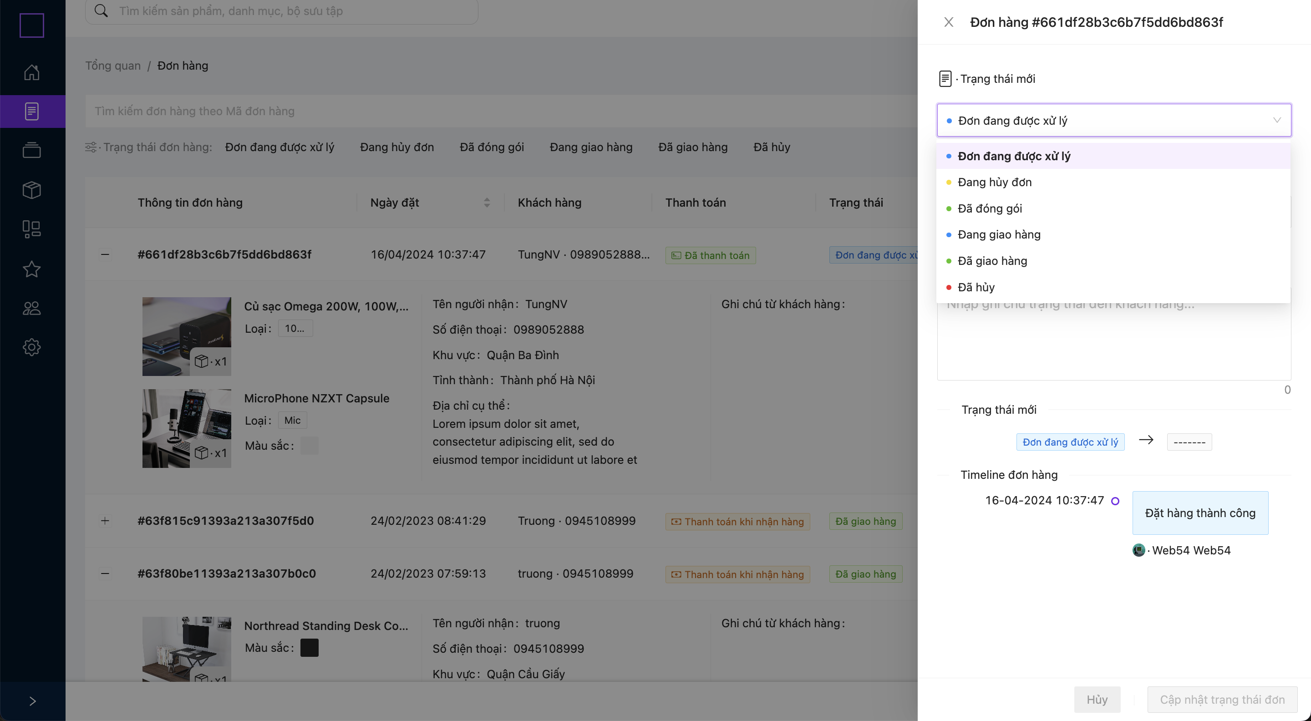Image resolution: width=1311 pixels, height=721 pixels.
Task: Open the reviews star sidebar icon
Action: (31, 269)
